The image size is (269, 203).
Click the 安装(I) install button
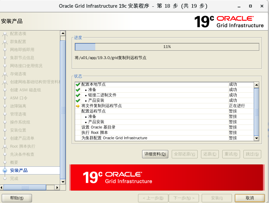click(x=217, y=198)
